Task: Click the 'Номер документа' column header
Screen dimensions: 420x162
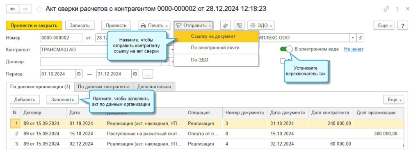Action: coord(245,113)
